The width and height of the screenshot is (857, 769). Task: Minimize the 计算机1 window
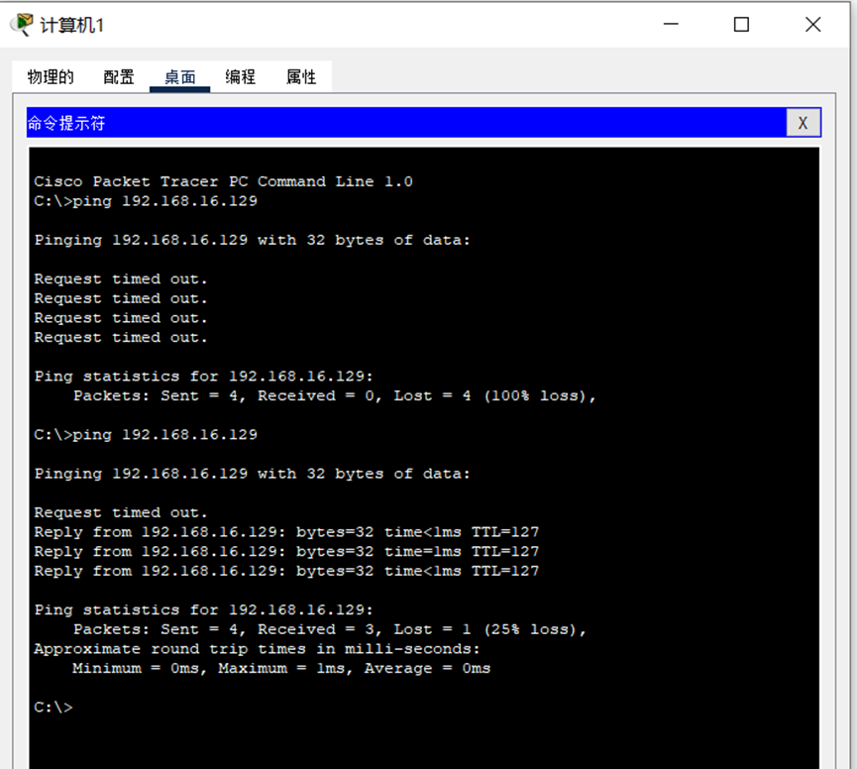coord(671,25)
